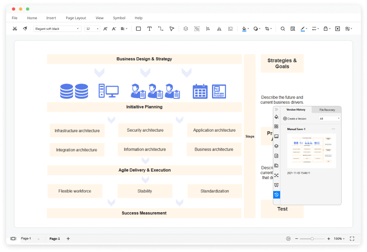Activate the Format Painter

tap(25, 28)
